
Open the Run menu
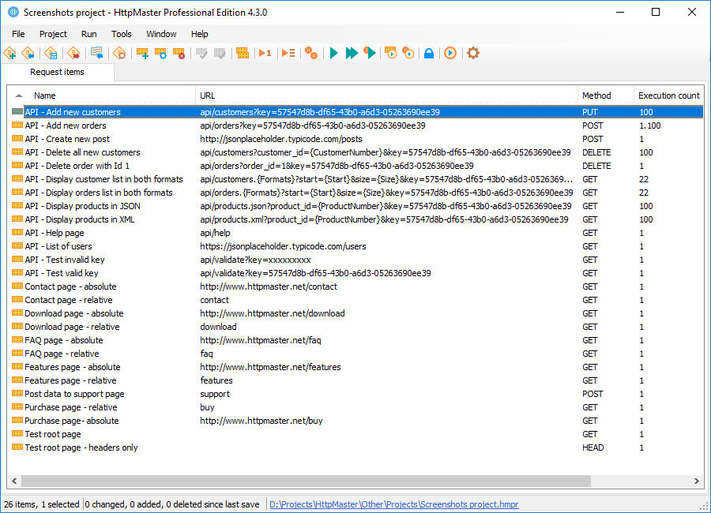[x=88, y=34]
